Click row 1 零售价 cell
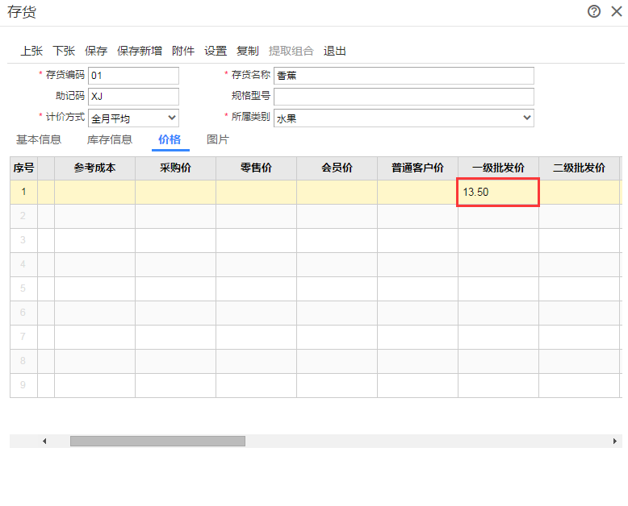The height and width of the screenshot is (506, 628). pyautogui.click(x=257, y=193)
